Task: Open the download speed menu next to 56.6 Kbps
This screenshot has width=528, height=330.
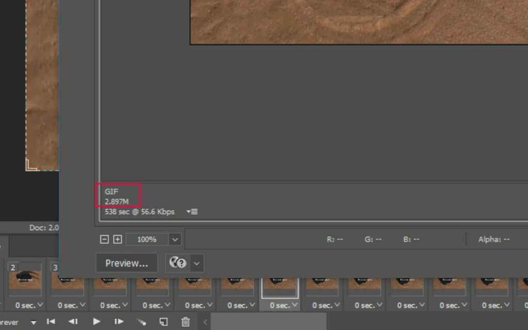Action: click(192, 212)
